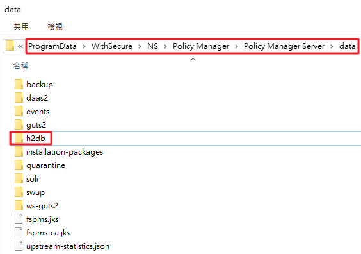Select the events folder icon
This screenshot has height=254, width=361.
(x=19, y=111)
